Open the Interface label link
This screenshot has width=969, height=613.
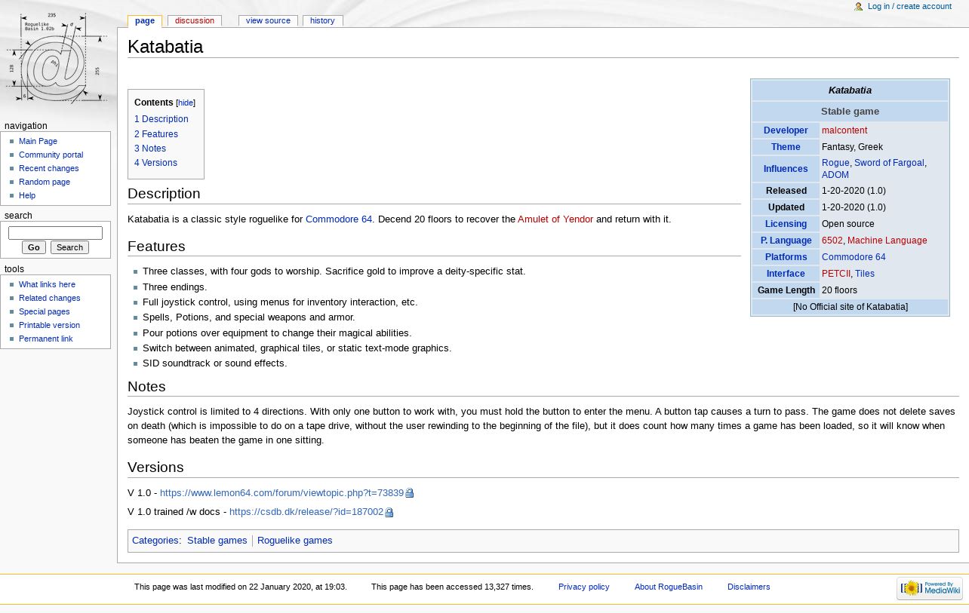tap(786, 274)
